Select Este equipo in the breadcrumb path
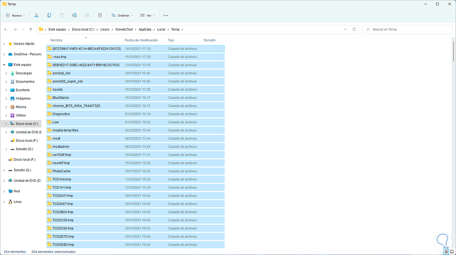 [x=57, y=30]
